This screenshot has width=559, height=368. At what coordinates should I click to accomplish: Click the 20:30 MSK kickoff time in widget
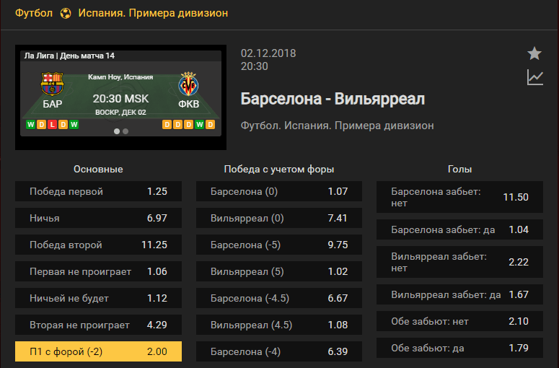[x=121, y=99]
